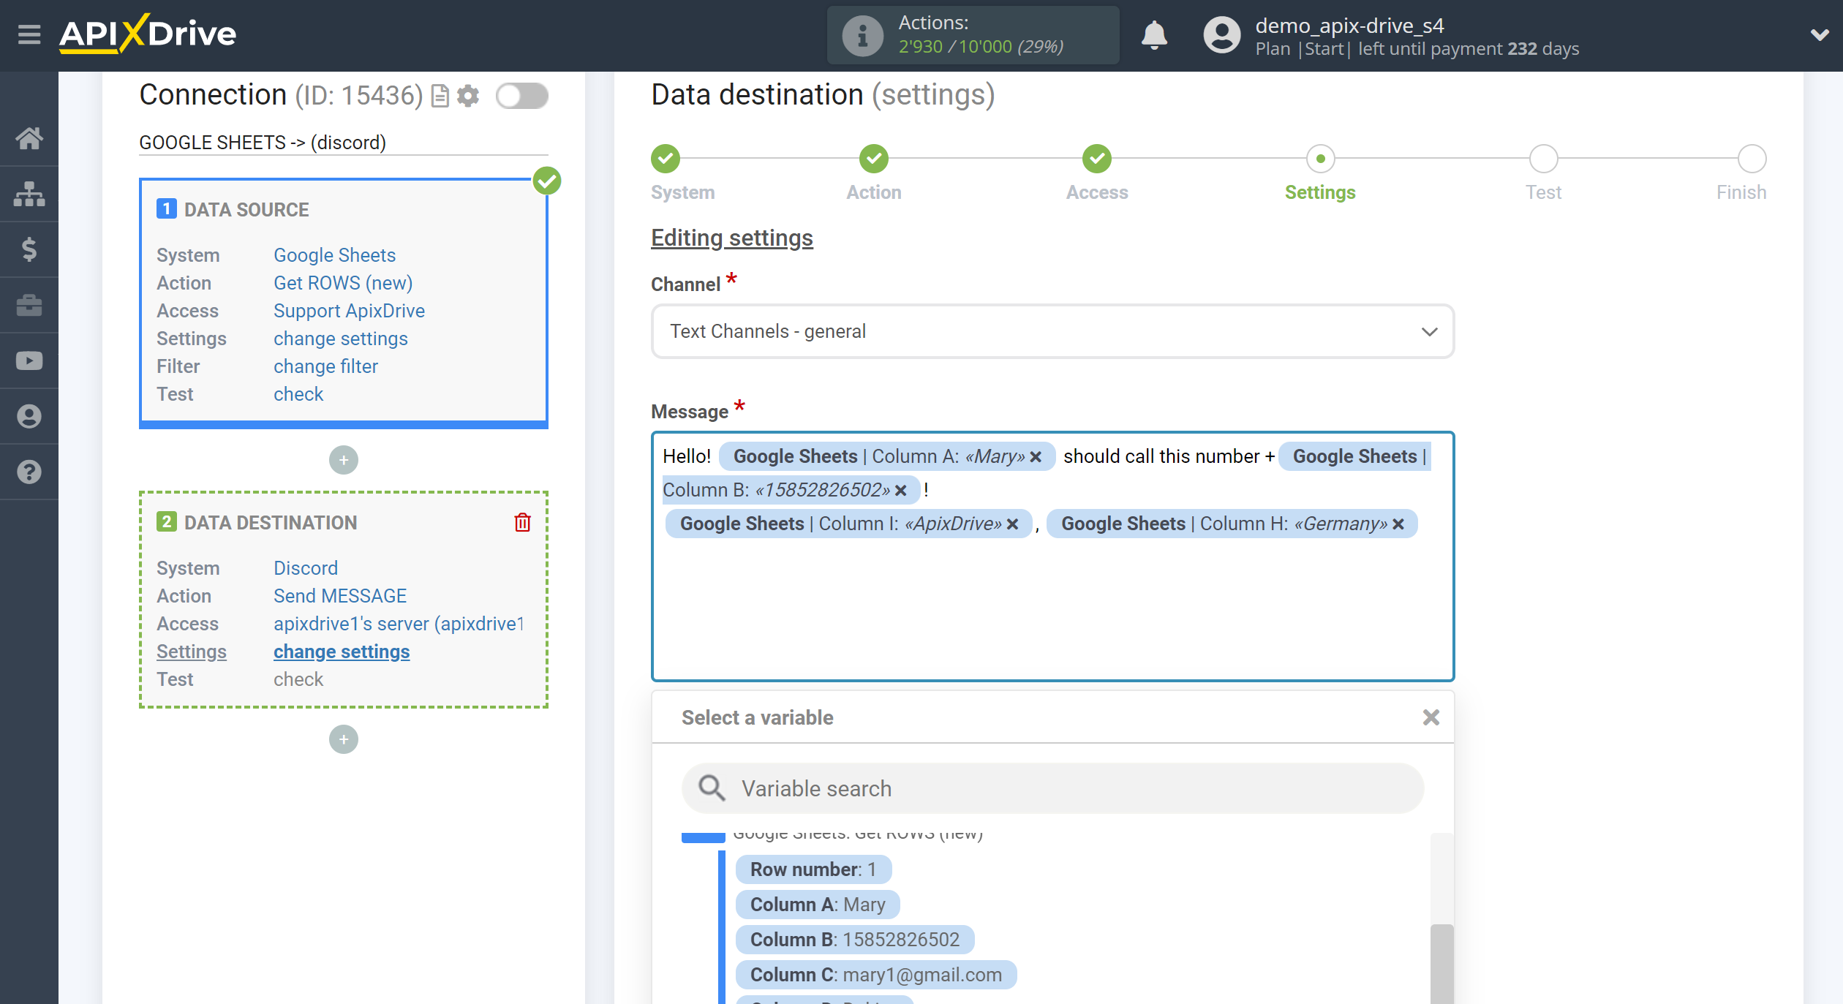1843x1004 pixels.
Task: Open the actions info icon
Action: tap(862, 35)
